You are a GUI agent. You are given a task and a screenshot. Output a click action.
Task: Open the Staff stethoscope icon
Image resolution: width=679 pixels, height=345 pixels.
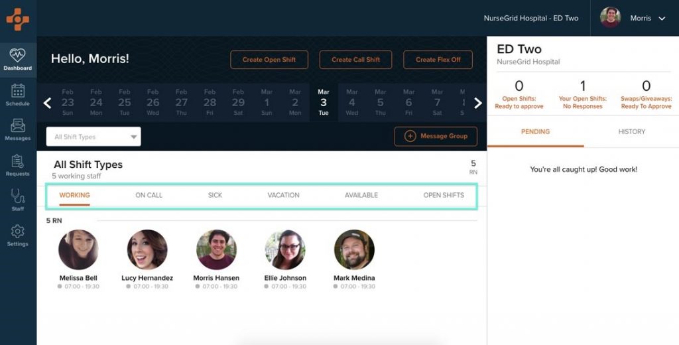point(18,196)
